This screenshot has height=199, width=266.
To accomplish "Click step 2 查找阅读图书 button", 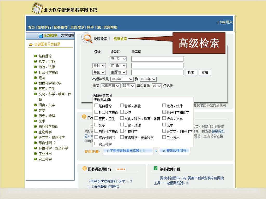I will (x=174, y=151).
